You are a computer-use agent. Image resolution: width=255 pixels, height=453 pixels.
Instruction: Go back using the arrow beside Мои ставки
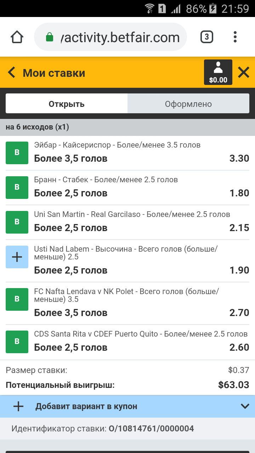(12, 73)
